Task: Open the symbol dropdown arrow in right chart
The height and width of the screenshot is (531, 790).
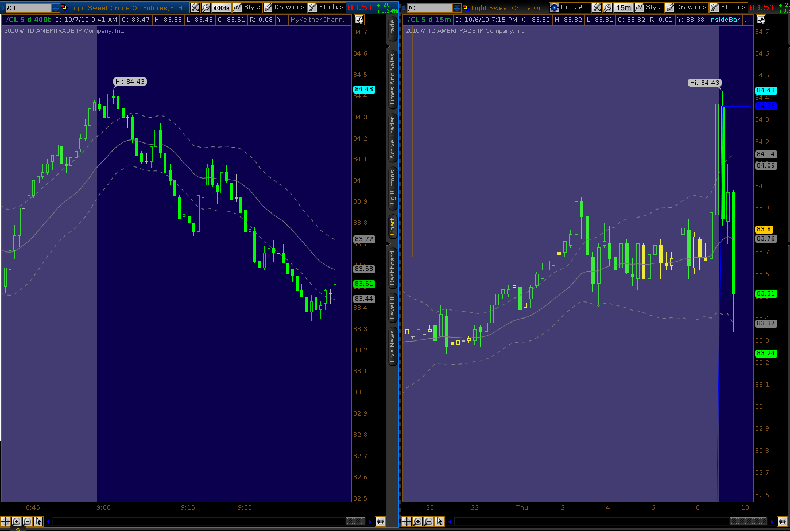Action: click(457, 8)
